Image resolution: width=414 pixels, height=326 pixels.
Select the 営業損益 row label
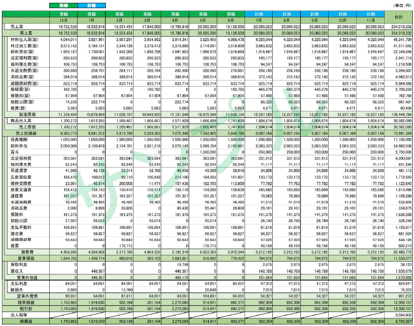[26, 259]
